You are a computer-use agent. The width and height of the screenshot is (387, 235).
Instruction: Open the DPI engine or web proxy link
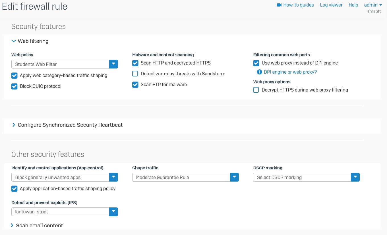pyautogui.click(x=290, y=72)
